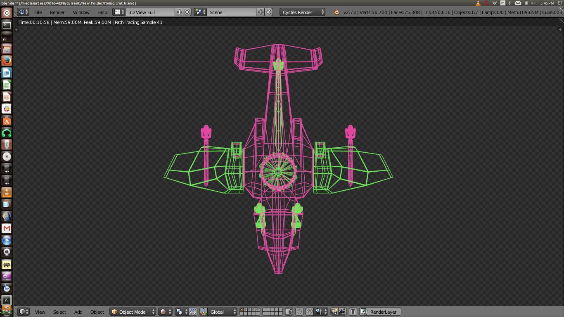The image size is (564, 317).
Task: Edit the '3D View Full' layout name field
Action: click(x=150, y=12)
